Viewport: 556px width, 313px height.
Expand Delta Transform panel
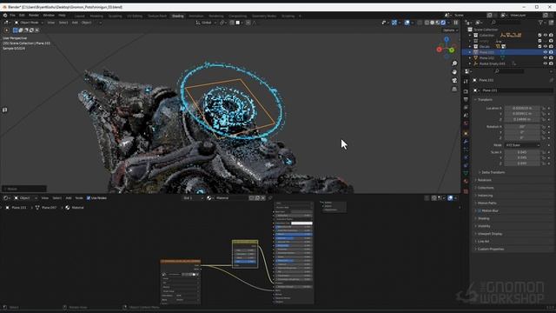click(x=493, y=172)
